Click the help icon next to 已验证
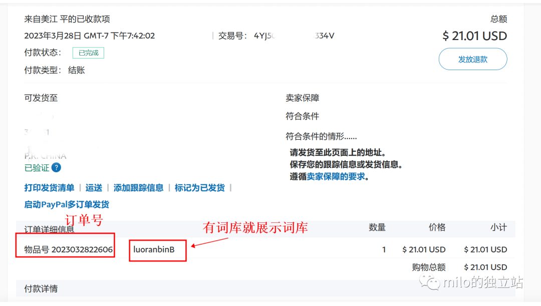The image size is (541, 306). pos(56,168)
